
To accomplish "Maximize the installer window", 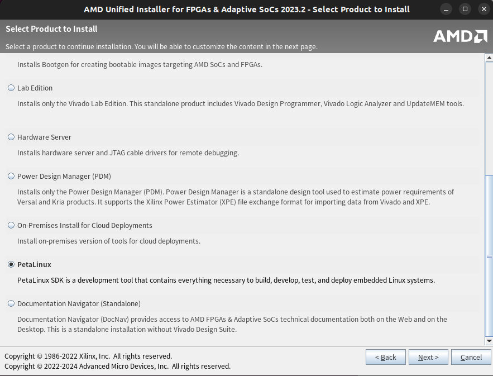I will pyautogui.click(x=465, y=9).
